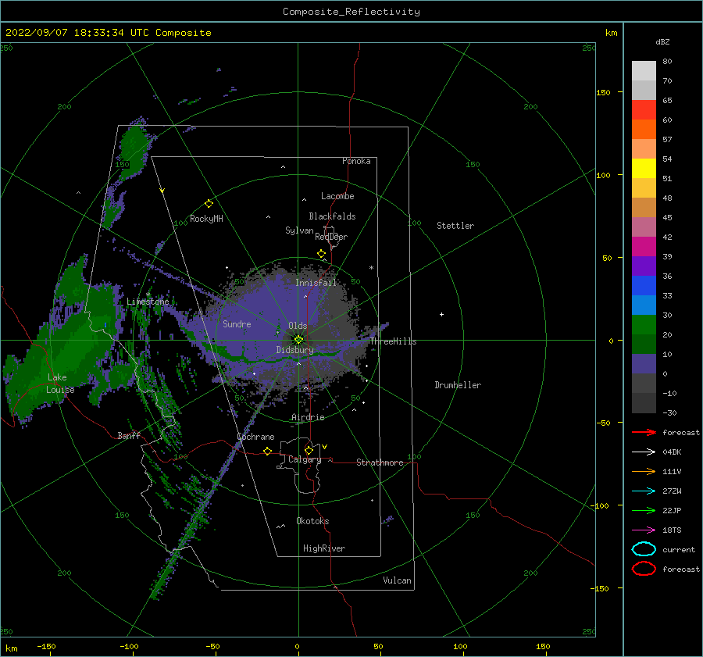The width and height of the screenshot is (703, 657).
Task: Click the yellow diamond marker inside Calgary
Action: 309,450
